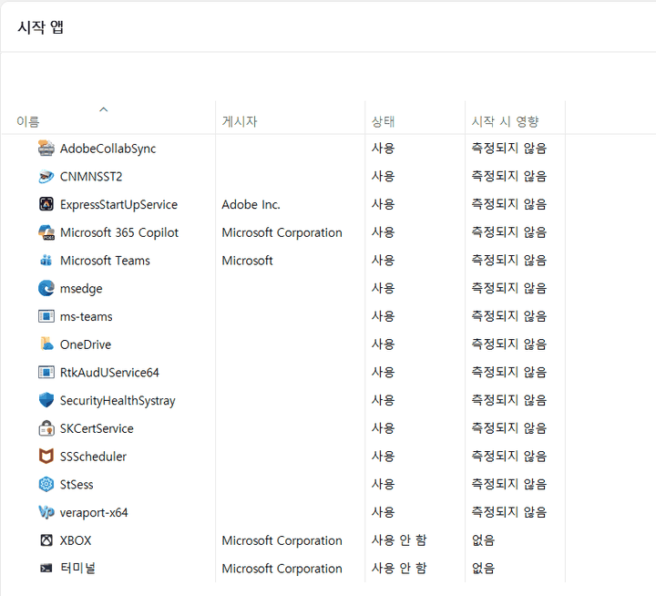Select the msedge entry name
The height and width of the screenshot is (596, 656).
(x=81, y=289)
